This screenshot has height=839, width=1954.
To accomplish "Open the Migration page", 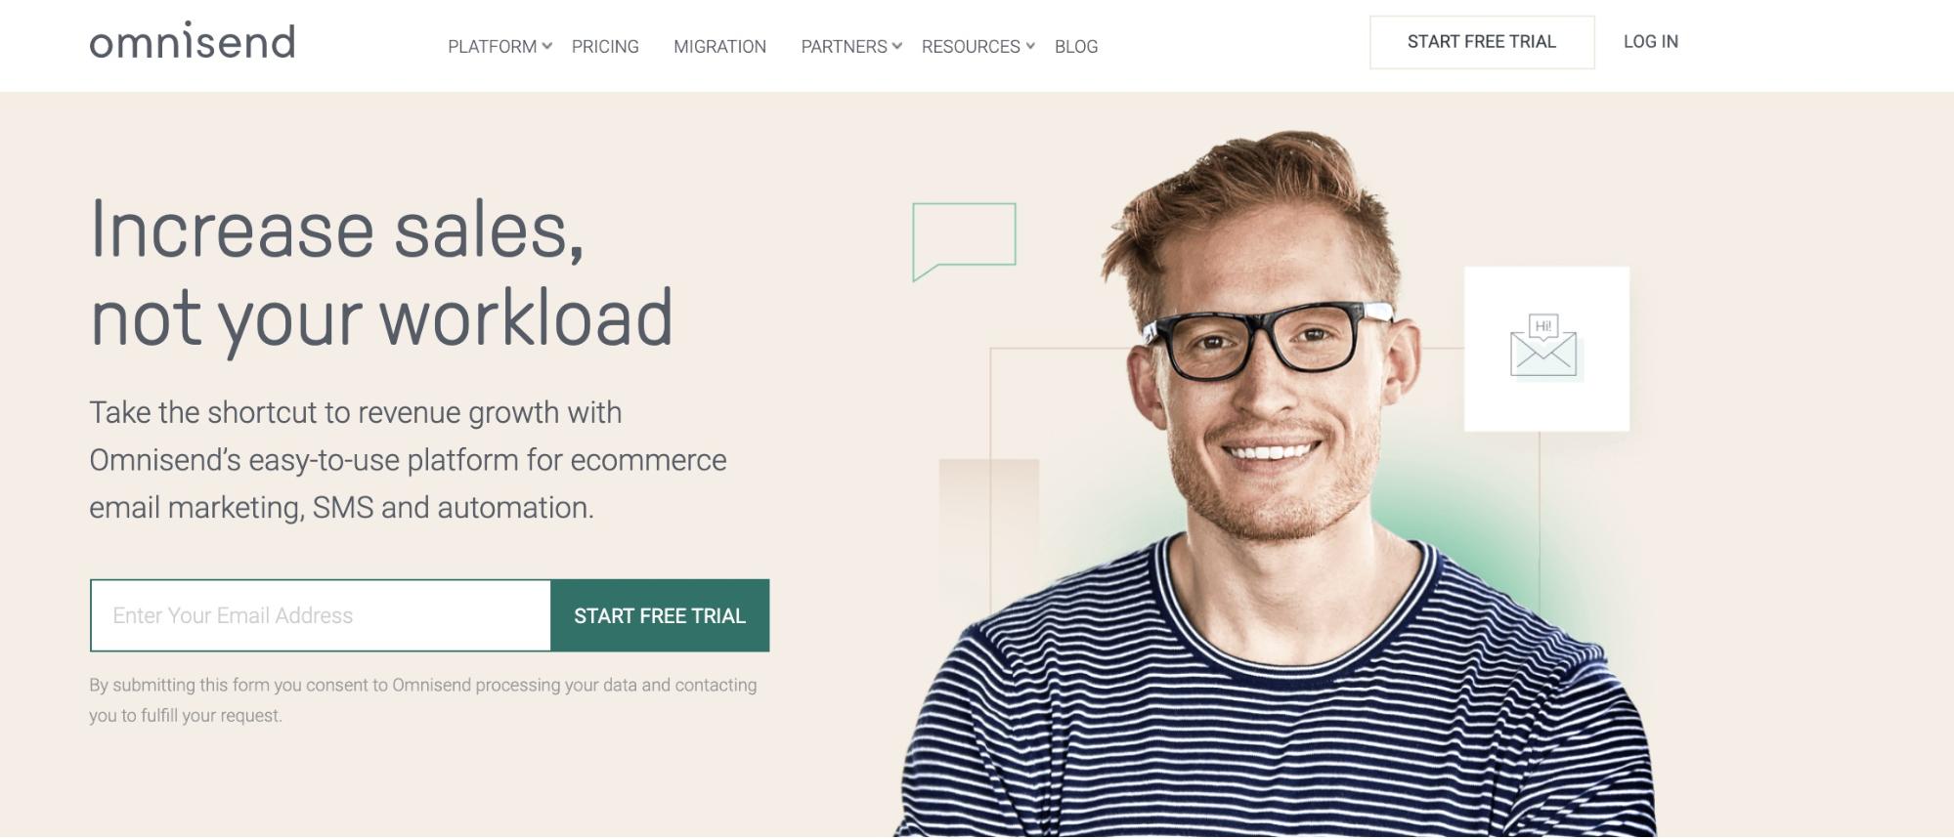I will 719,47.
